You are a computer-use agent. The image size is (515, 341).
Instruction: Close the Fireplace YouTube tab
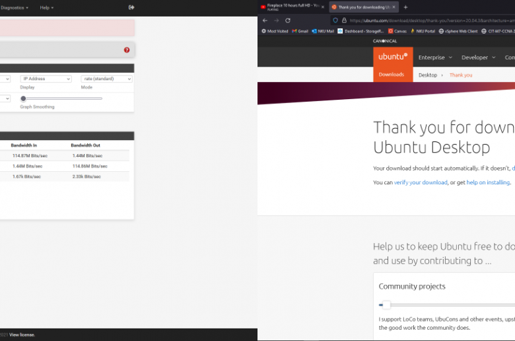(x=322, y=7)
